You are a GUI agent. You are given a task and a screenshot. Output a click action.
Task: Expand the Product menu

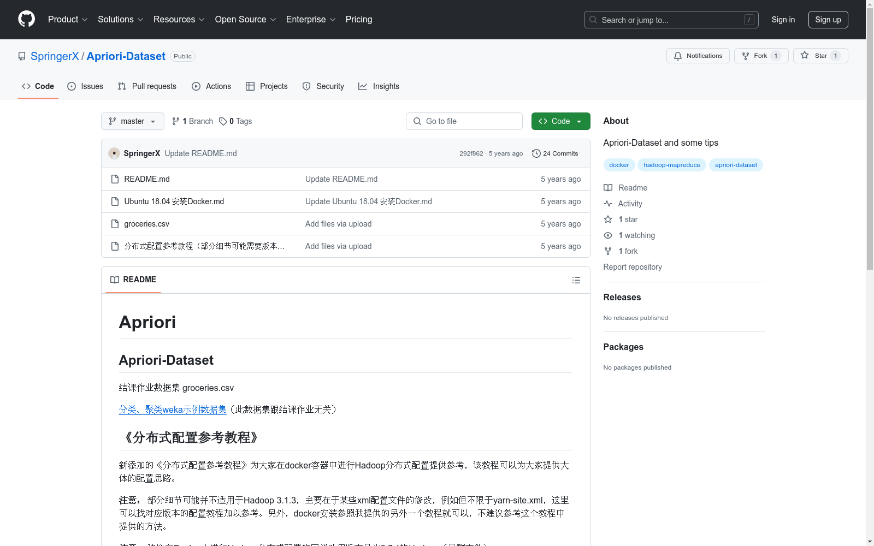tap(68, 19)
